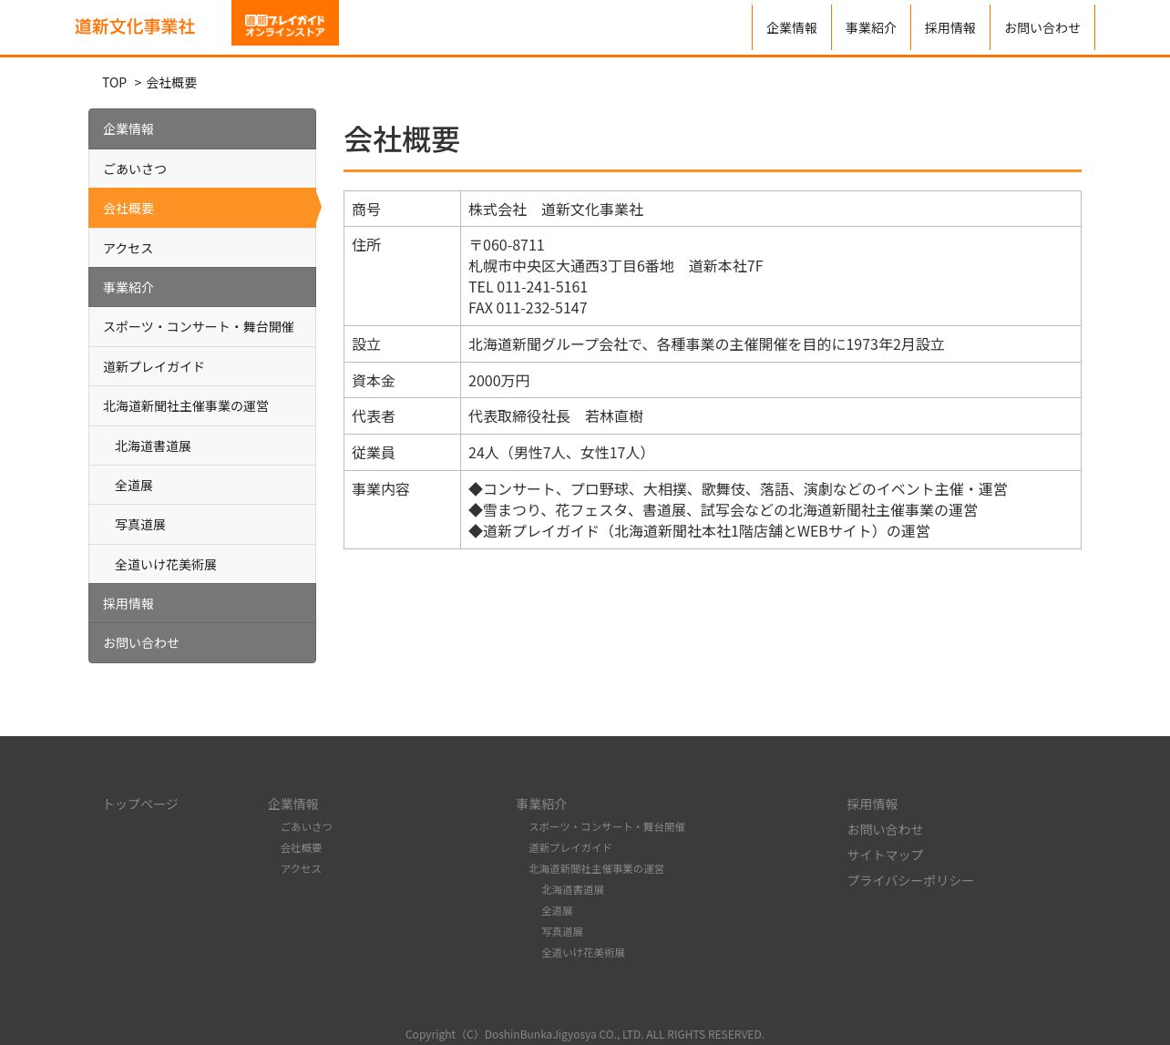1170x1045 pixels.
Task: Open the 事業紹介 top navigation menu
Action: pos(871,27)
